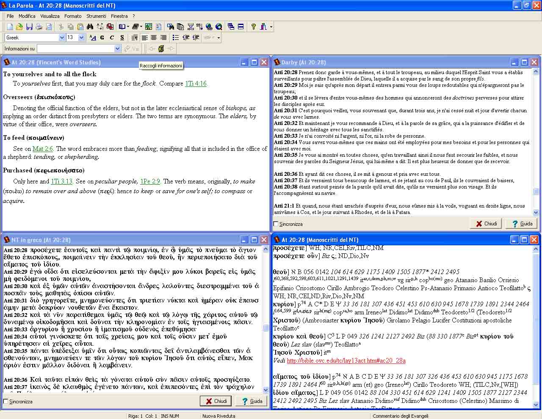
Task: Click the 99 down-arrow toolbar icon
Action: [x=199, y=27]
